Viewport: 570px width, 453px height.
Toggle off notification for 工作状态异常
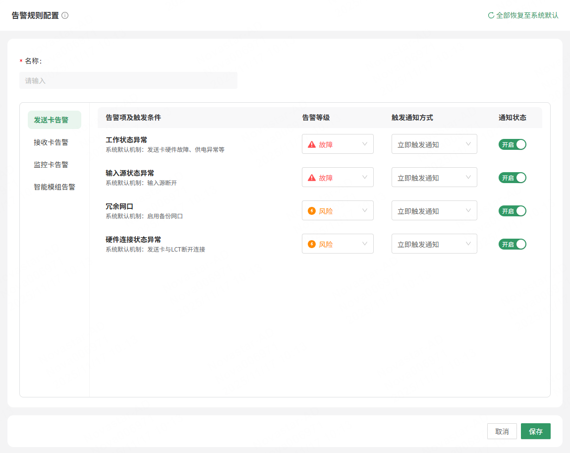[512, 144]
